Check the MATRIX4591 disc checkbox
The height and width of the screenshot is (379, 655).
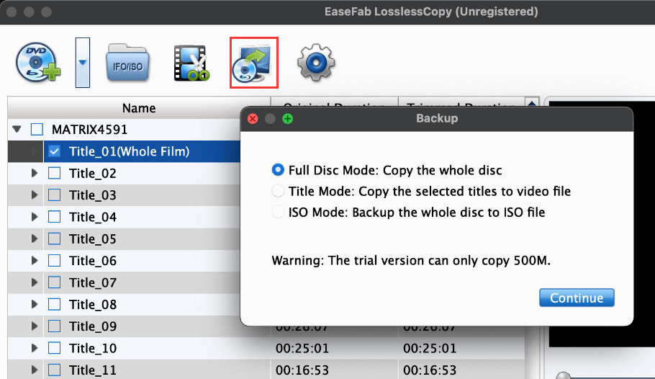coord(37,129)
